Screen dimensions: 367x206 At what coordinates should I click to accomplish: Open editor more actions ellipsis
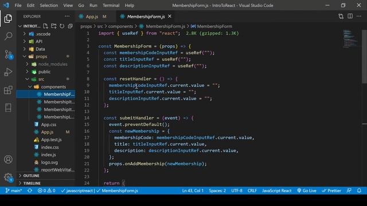tap(359, 16)
